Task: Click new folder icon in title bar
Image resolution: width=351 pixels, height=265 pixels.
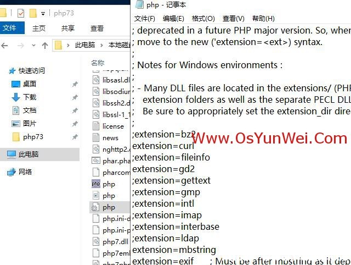Action: (x=33, y=13)
